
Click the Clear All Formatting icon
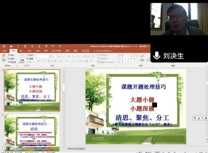(x=69, y=56)
